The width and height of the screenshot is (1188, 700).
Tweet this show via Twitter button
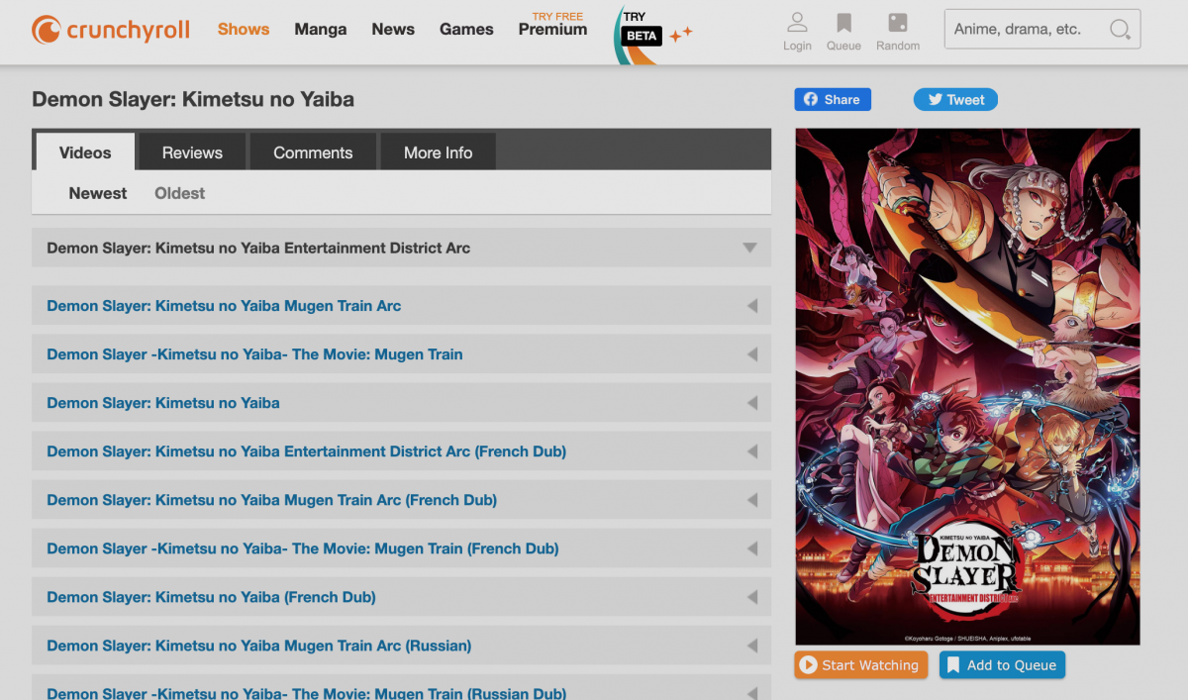pos(955,99)
